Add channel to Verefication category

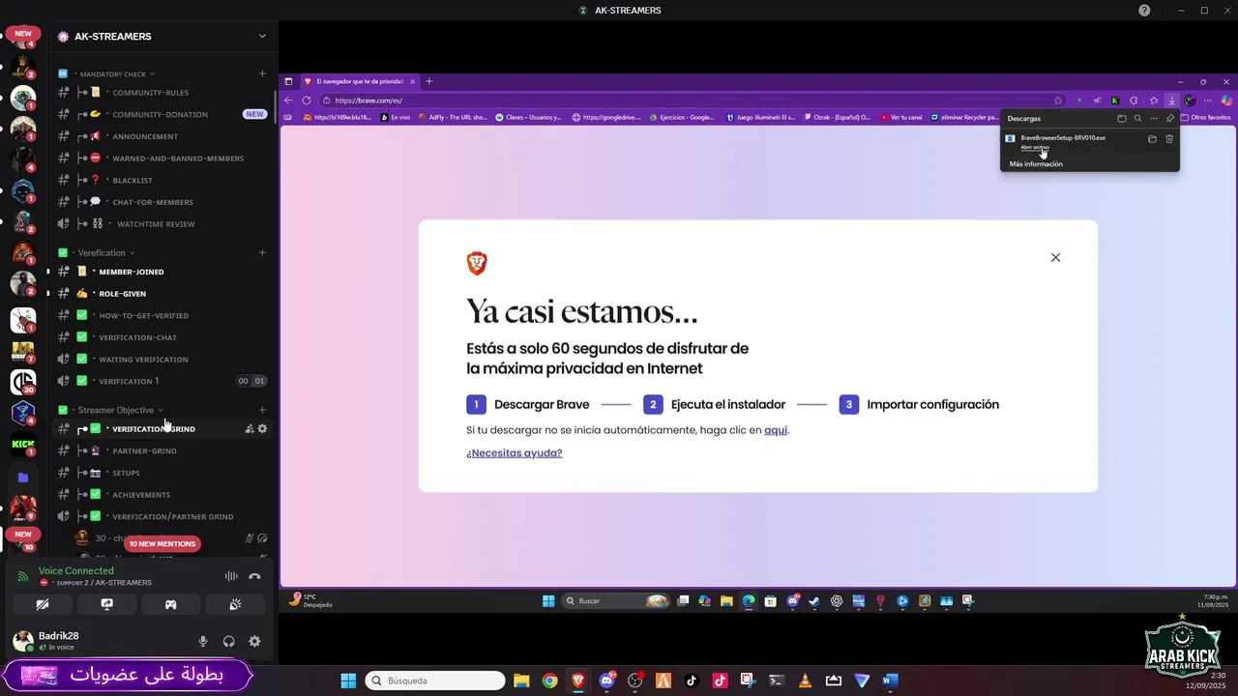coord(262,252)
